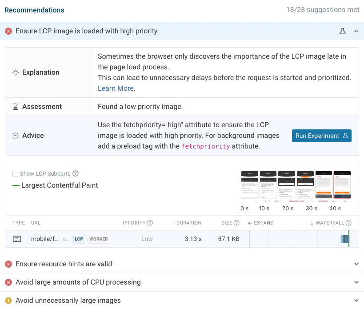
Task: Click the LCP badge on the request row
Action: point(79,239)
